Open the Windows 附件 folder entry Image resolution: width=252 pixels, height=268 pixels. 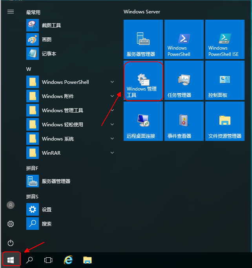[70, 96]
